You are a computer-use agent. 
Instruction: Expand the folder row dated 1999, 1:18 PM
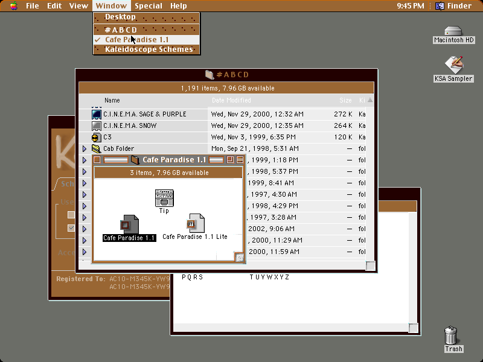(85, 160)
